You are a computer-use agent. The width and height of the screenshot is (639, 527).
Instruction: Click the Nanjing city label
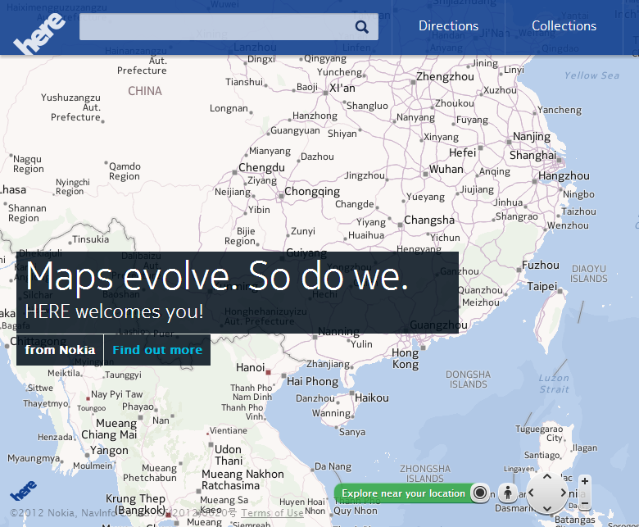pyautogui.click(x=532, y=137)
